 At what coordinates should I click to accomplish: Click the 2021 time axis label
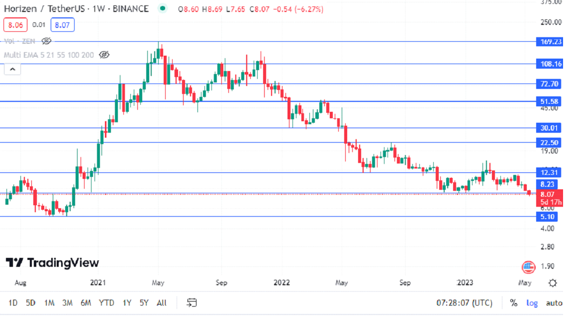(x=97, y=283)
